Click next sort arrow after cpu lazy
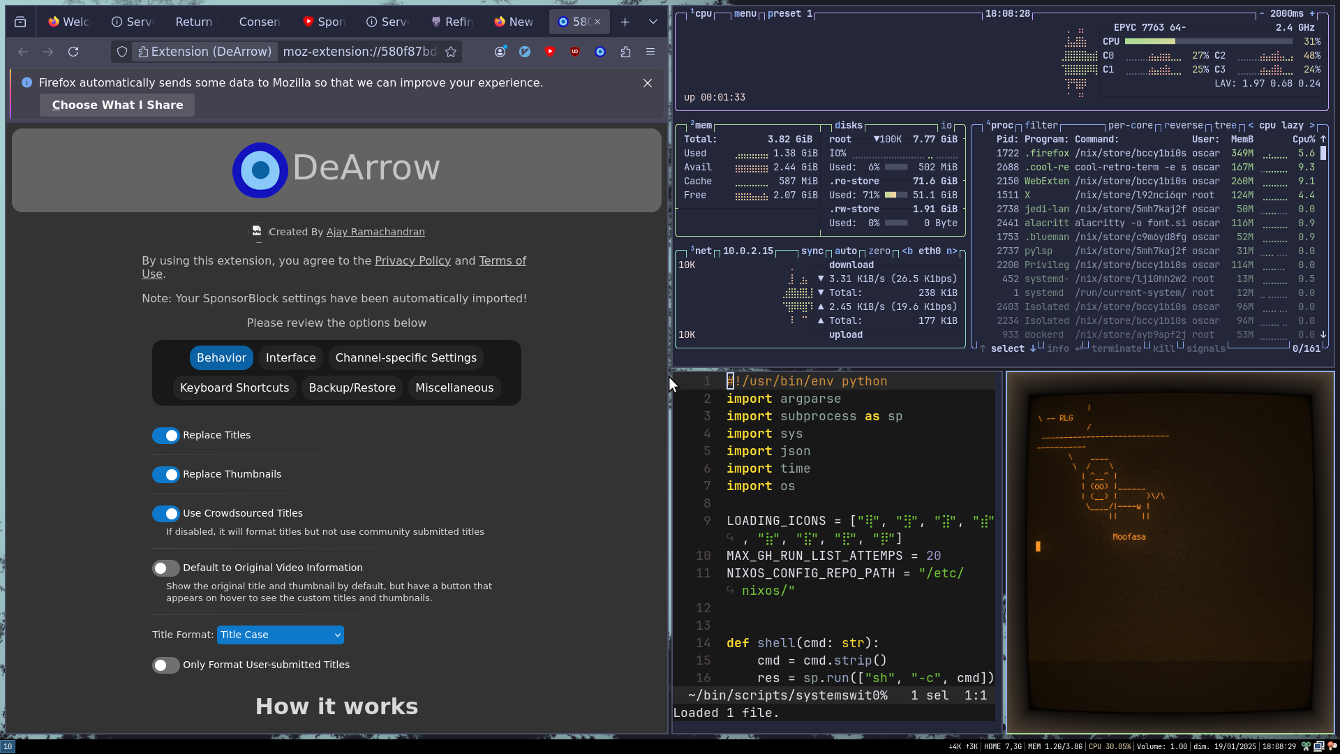1340x754 pixels. (x=1312, y=126)
